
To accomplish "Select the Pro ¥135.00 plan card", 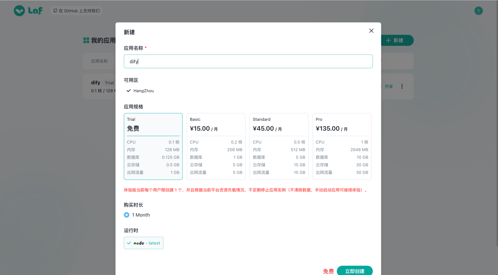I will coord(342,146).
